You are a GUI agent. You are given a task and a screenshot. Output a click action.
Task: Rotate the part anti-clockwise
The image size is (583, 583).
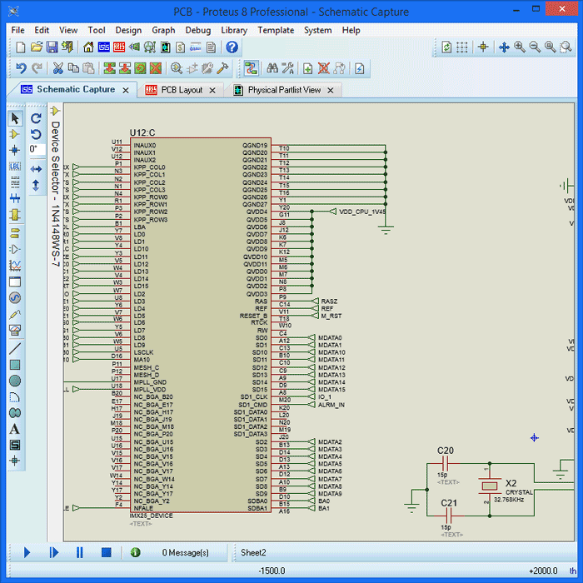tap(36, 134)
